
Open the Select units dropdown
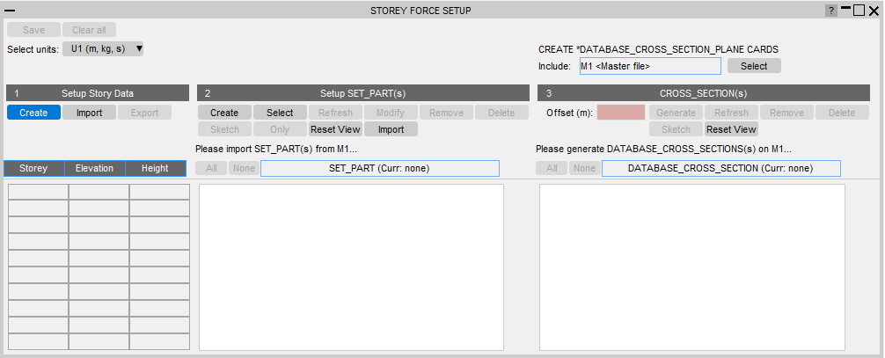pos(103,49)
